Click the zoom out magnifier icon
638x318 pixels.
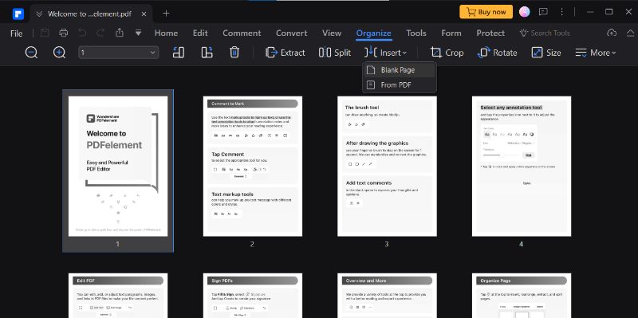pos(31,53)
